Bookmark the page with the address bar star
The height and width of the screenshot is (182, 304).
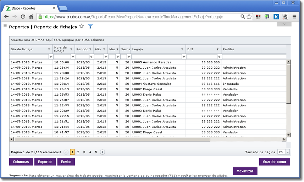[x=249, y=17]
